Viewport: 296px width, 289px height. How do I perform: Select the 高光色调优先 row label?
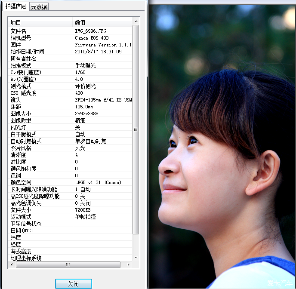point(26,203)
